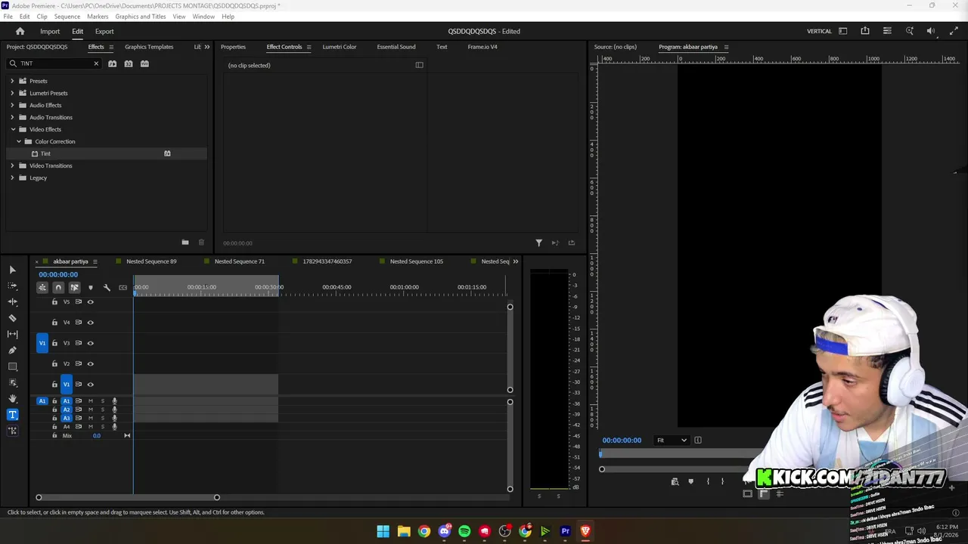968x544 pixels.
Task: Expand the Audio Transitions folder
Action: click(12, 117)
